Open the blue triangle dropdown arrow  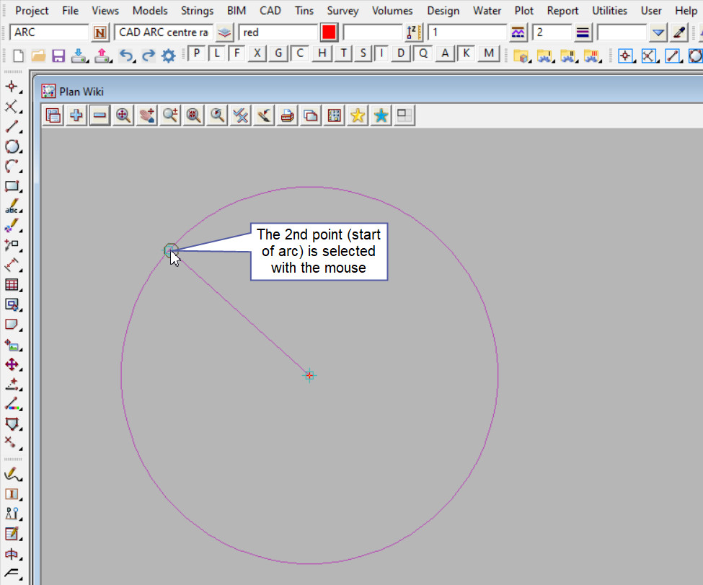[658, 32]
